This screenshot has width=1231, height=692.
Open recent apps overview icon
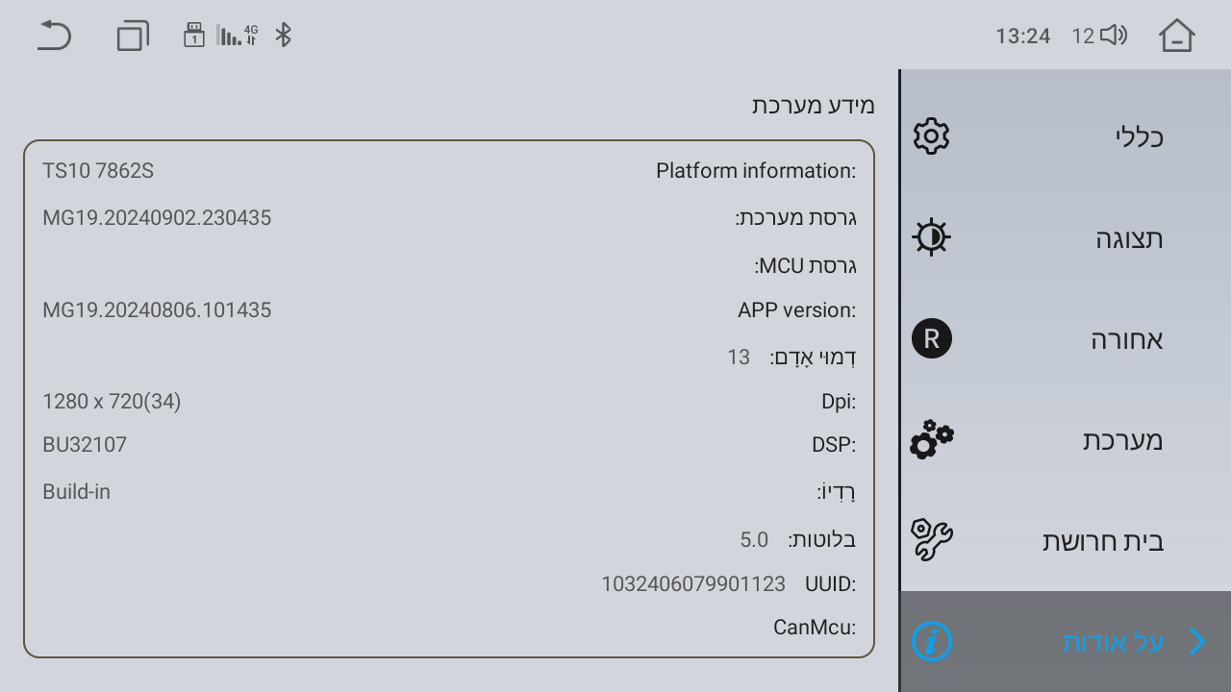(133, 36)
